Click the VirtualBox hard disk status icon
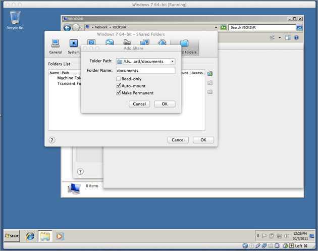Viewport: 318px width, 251px height. point(245,246)
